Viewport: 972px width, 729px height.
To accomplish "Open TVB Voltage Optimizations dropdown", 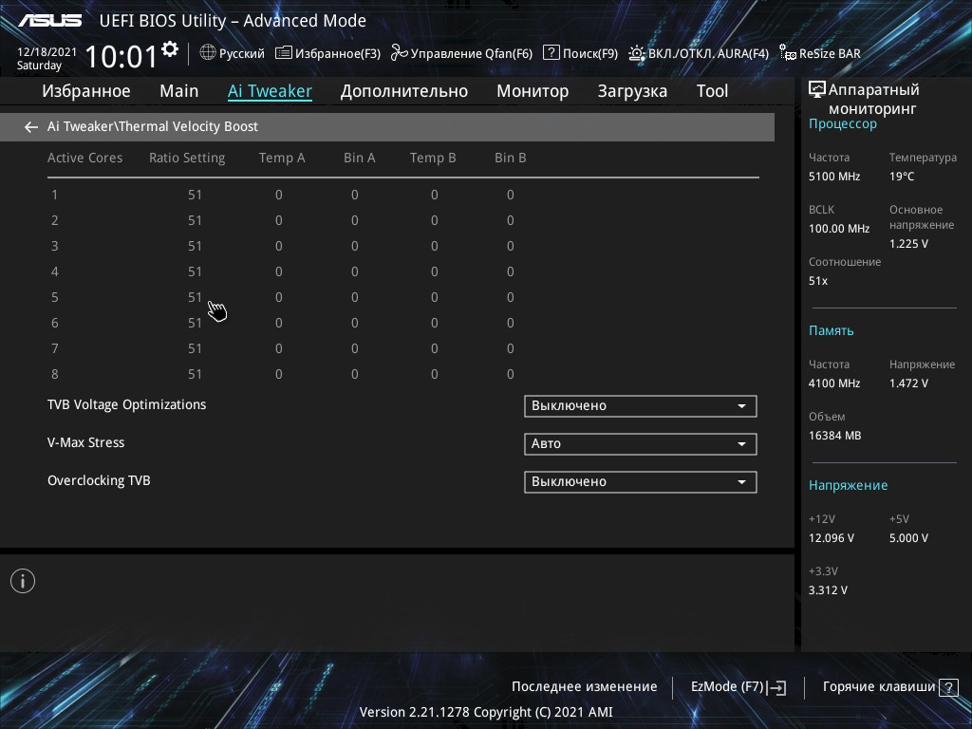I will (641, 406).
